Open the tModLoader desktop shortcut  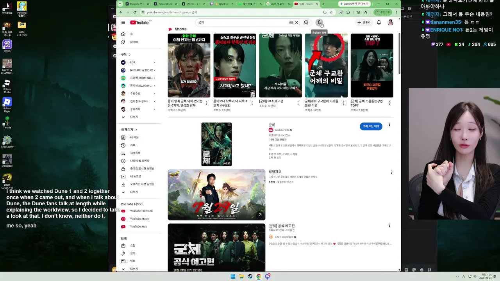7,142
